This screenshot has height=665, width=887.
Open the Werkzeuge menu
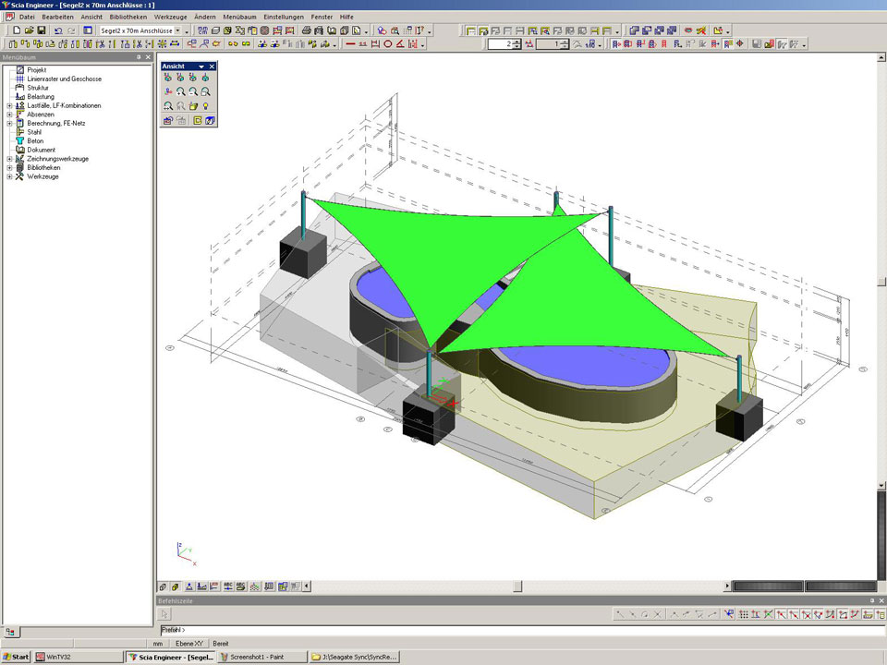point(170,17)
